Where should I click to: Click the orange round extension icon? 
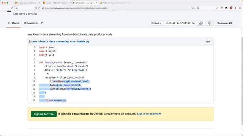pyautogui.click(x=235, y=8)
